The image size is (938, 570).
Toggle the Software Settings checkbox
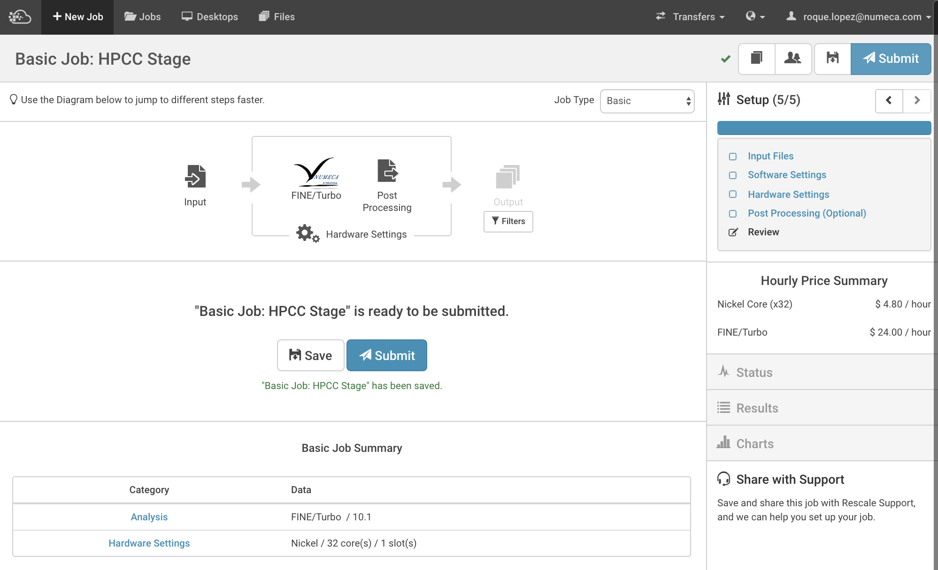tap(733, 175)
